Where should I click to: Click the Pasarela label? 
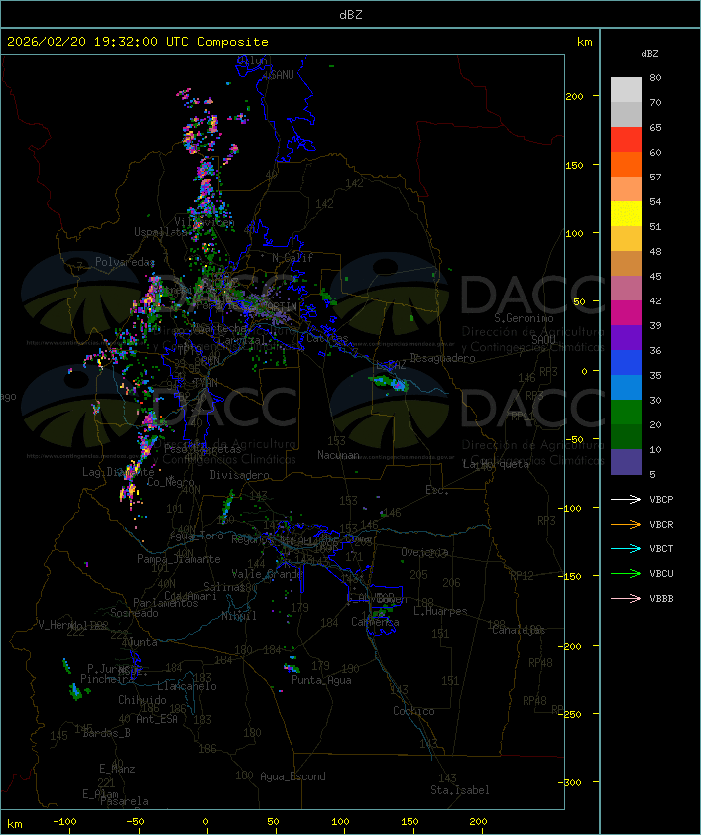pos(124,801)
